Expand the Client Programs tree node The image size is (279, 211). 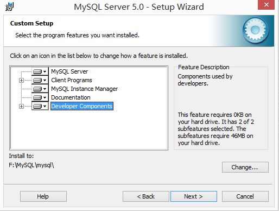(21, 80)
